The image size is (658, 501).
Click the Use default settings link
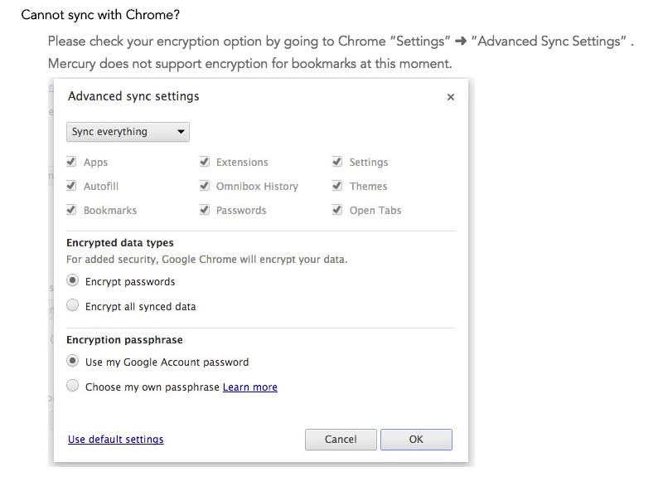pyautogui.click(x=115, y=440)
